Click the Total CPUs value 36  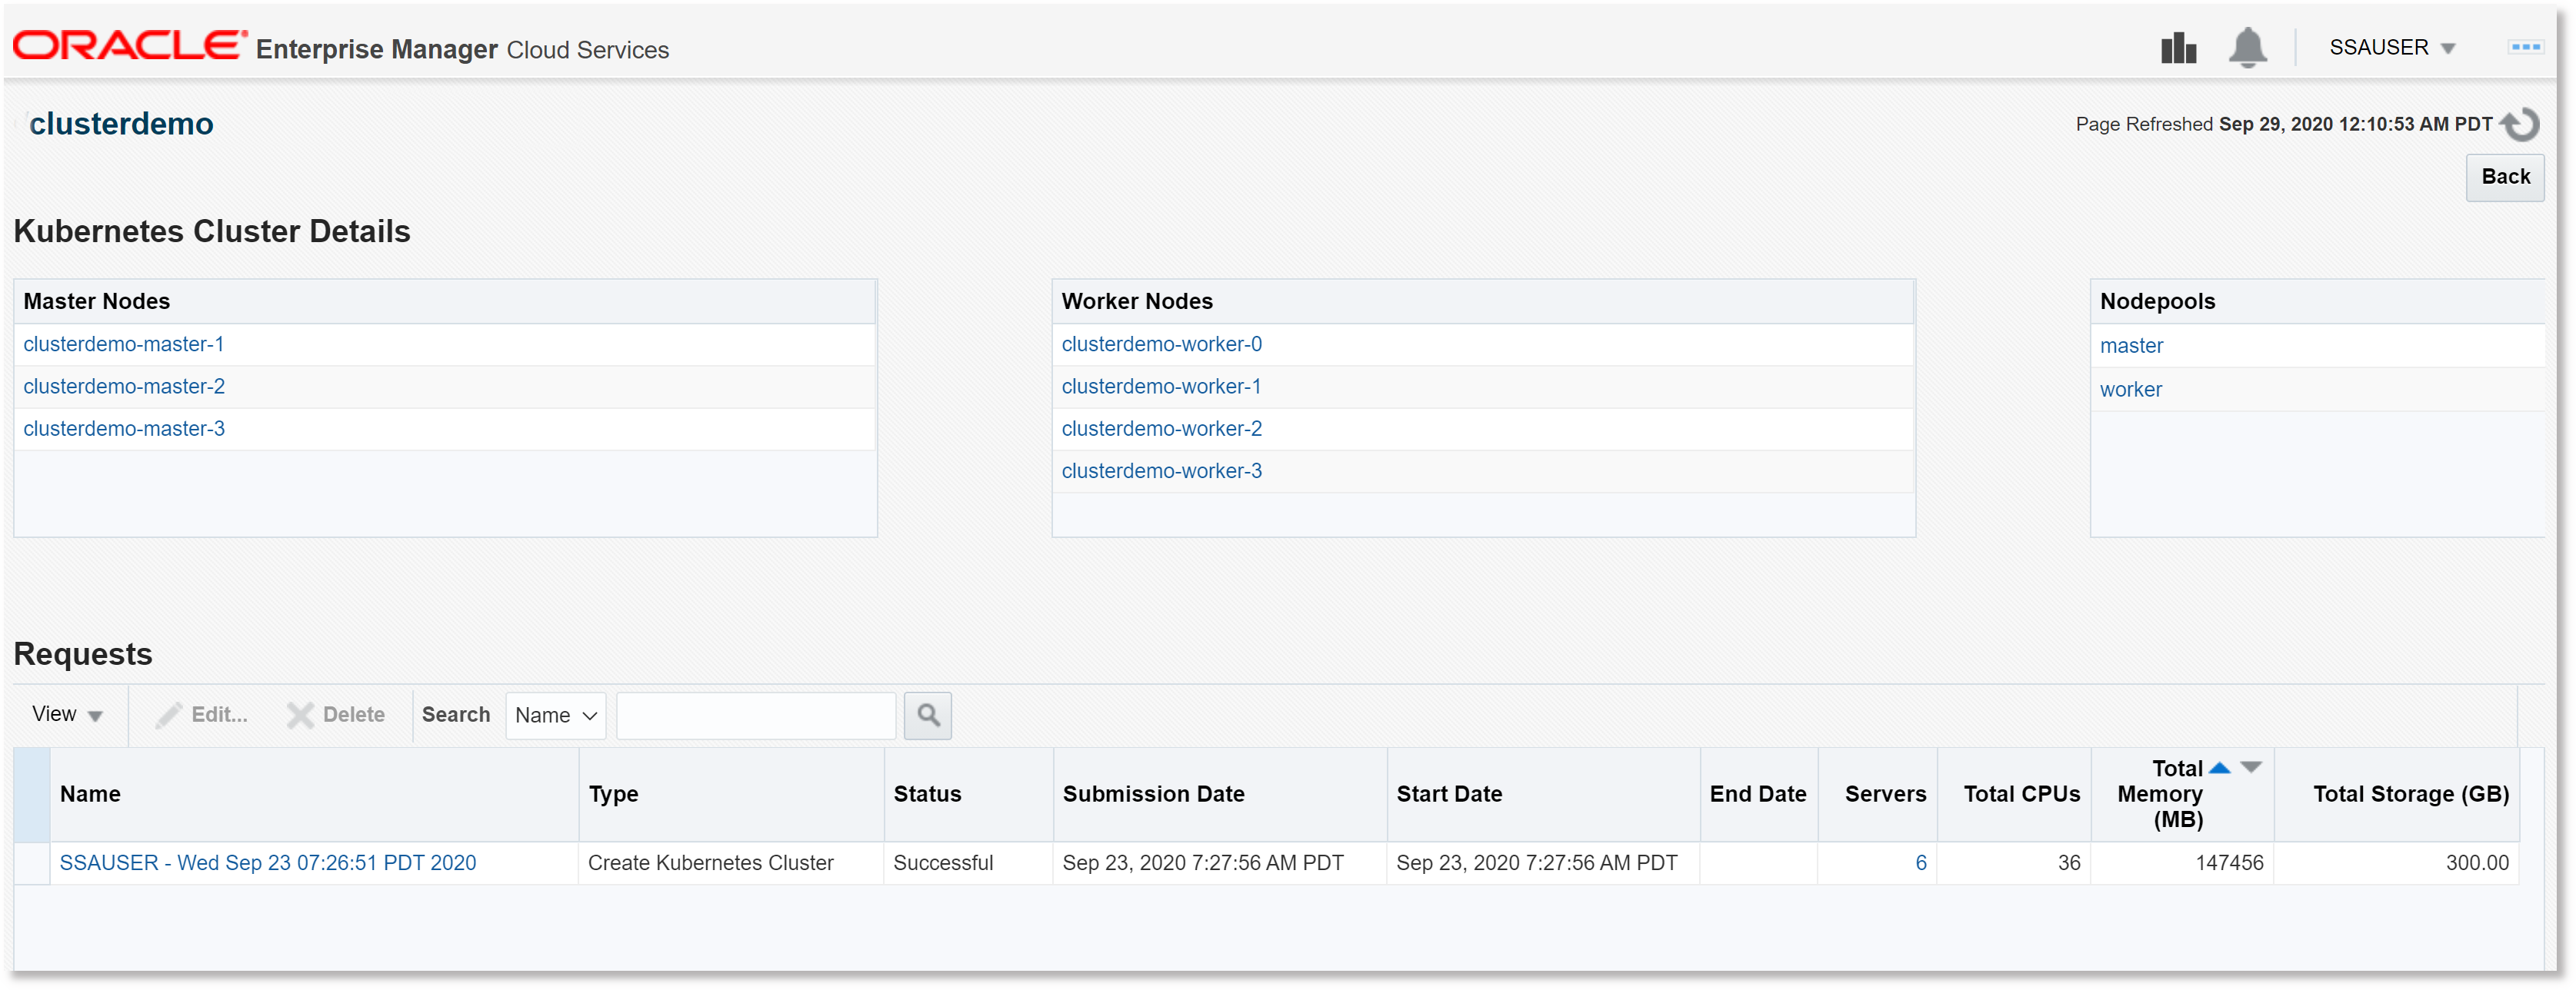(2068, 862)
